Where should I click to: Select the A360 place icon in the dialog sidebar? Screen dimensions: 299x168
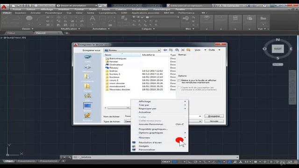[87, 57]
